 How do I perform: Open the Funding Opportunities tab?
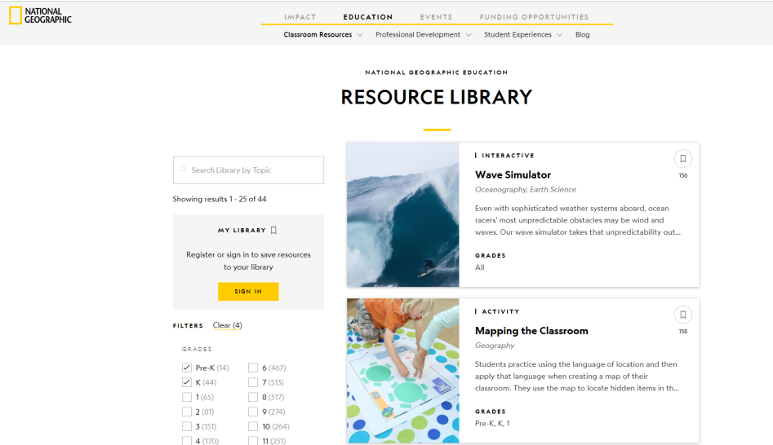click(534, 17)
